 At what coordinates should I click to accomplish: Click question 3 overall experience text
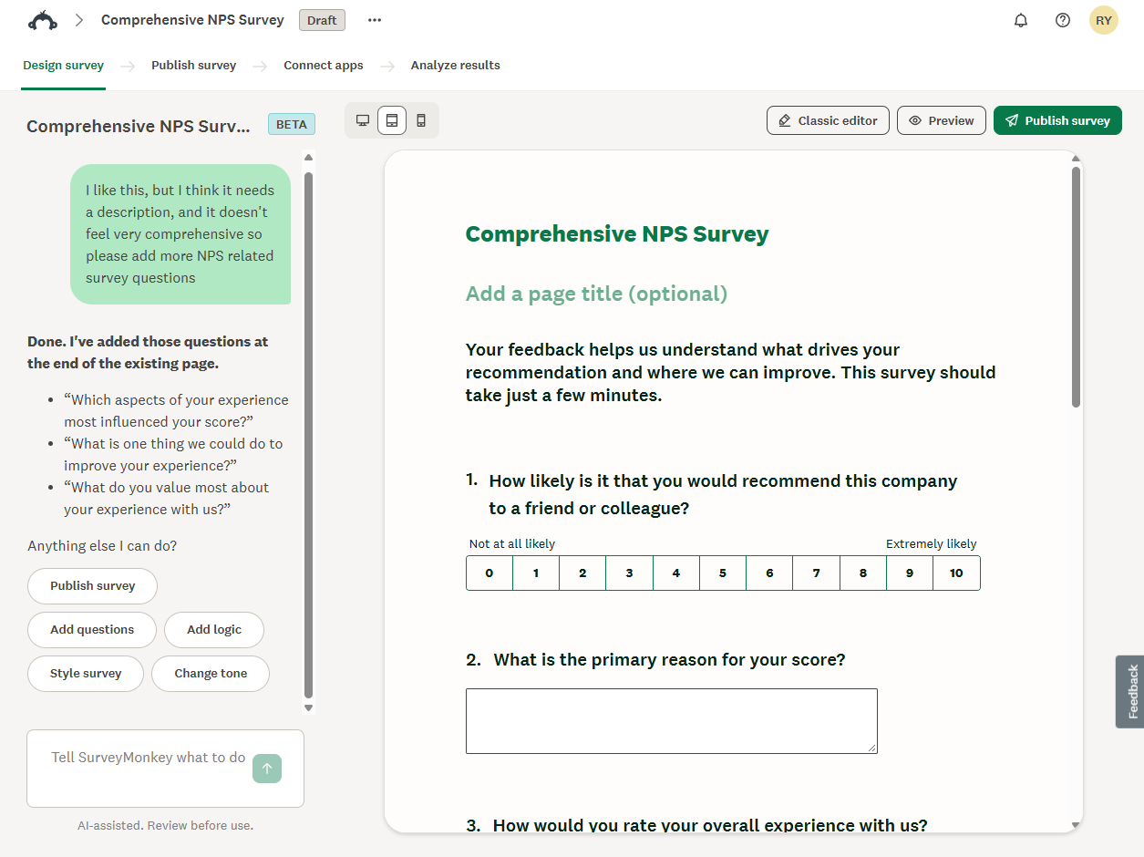coord(710,825)
